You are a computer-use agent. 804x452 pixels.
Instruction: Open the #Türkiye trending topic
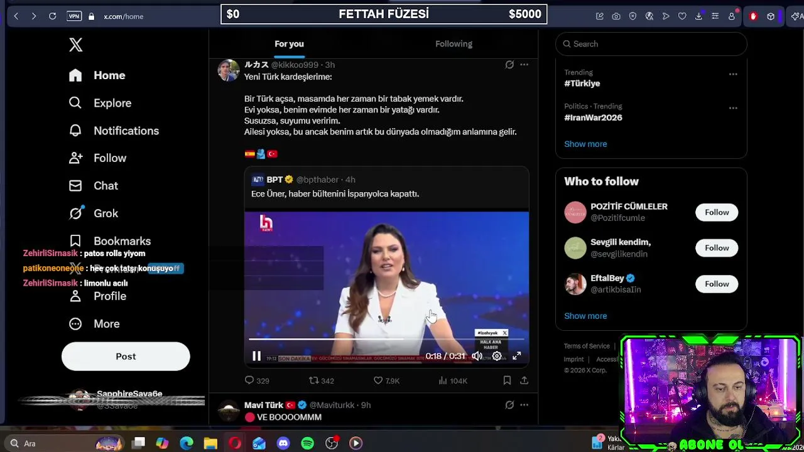[582, 83]
